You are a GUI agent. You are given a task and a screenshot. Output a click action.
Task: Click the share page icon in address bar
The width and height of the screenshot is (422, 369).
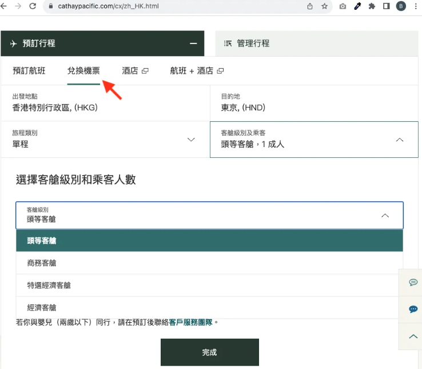pos(310,6)
